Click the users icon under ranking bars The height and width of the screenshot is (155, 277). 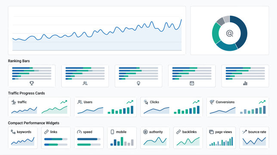(85, 83)
